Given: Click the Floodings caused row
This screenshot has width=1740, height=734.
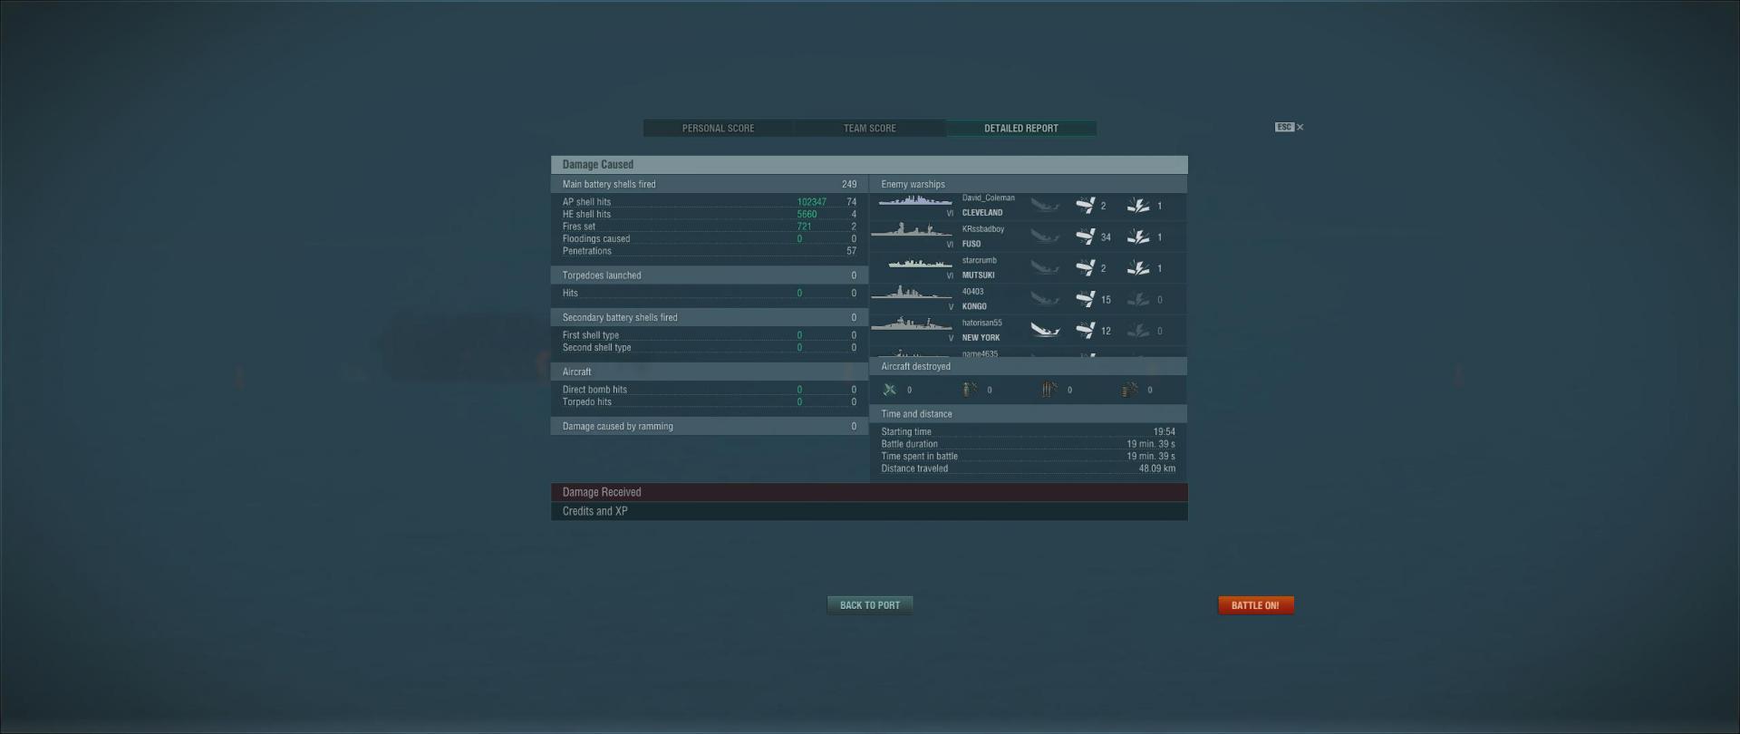Looking at the screenshot, I should [710, 239].
